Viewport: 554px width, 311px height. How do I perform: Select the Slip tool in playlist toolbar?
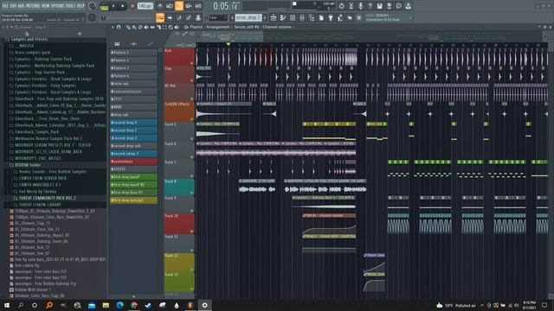(x=152, y=27)
